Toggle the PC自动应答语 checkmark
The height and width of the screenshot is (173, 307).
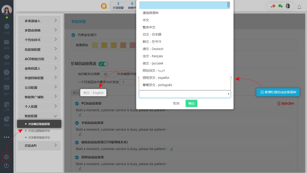point(77,103)
